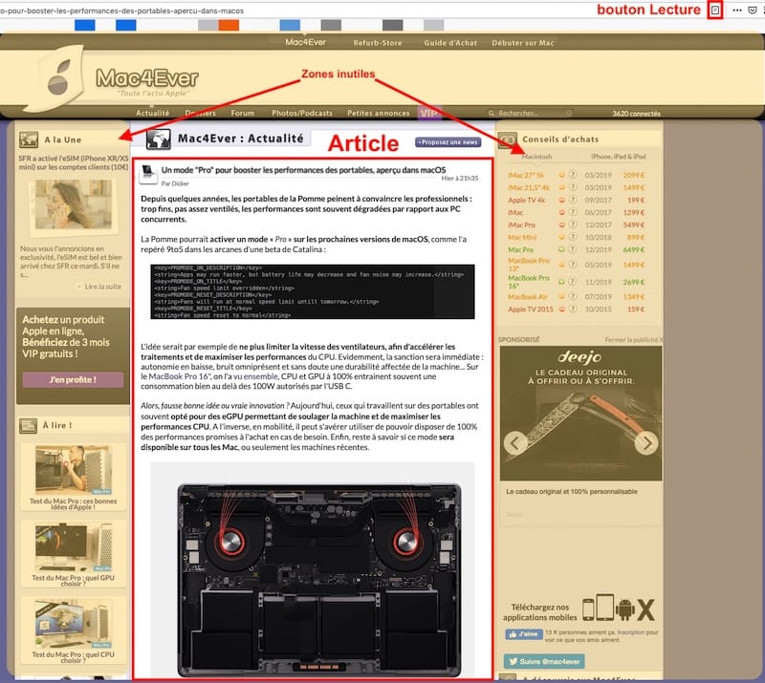Open the 'ensemble' link in the article
The width and height of the screenshot is (765, 683).
260,376
